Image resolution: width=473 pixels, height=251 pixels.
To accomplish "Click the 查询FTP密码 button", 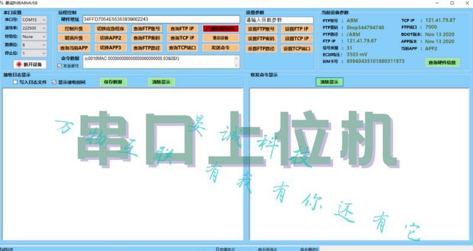I will pos(147,38).
